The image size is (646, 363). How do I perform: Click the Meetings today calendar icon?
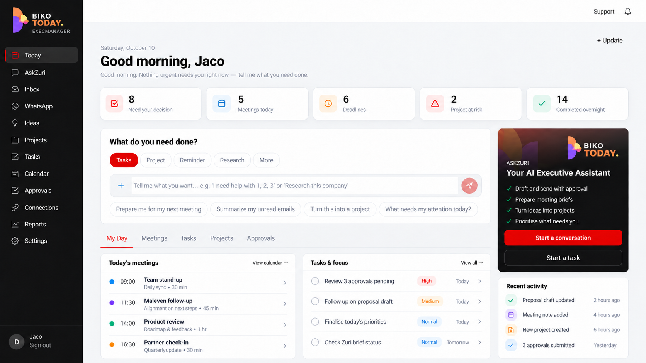(x=222, y=103)
